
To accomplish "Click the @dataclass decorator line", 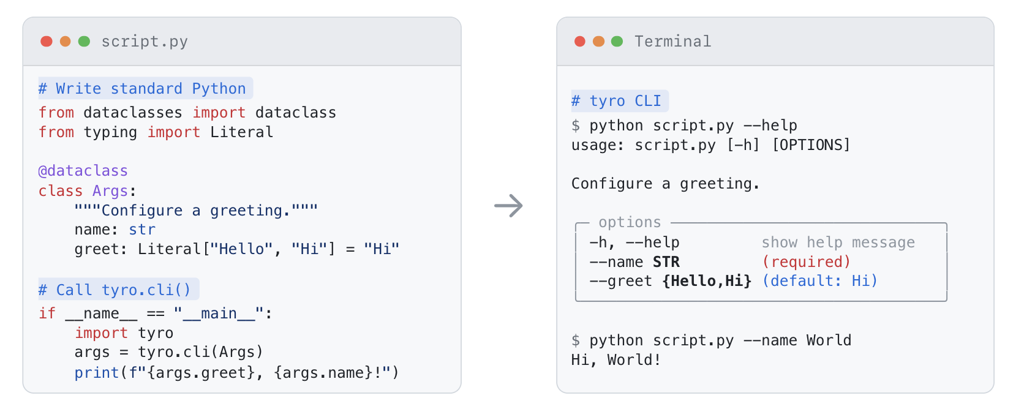I will 83,171.
